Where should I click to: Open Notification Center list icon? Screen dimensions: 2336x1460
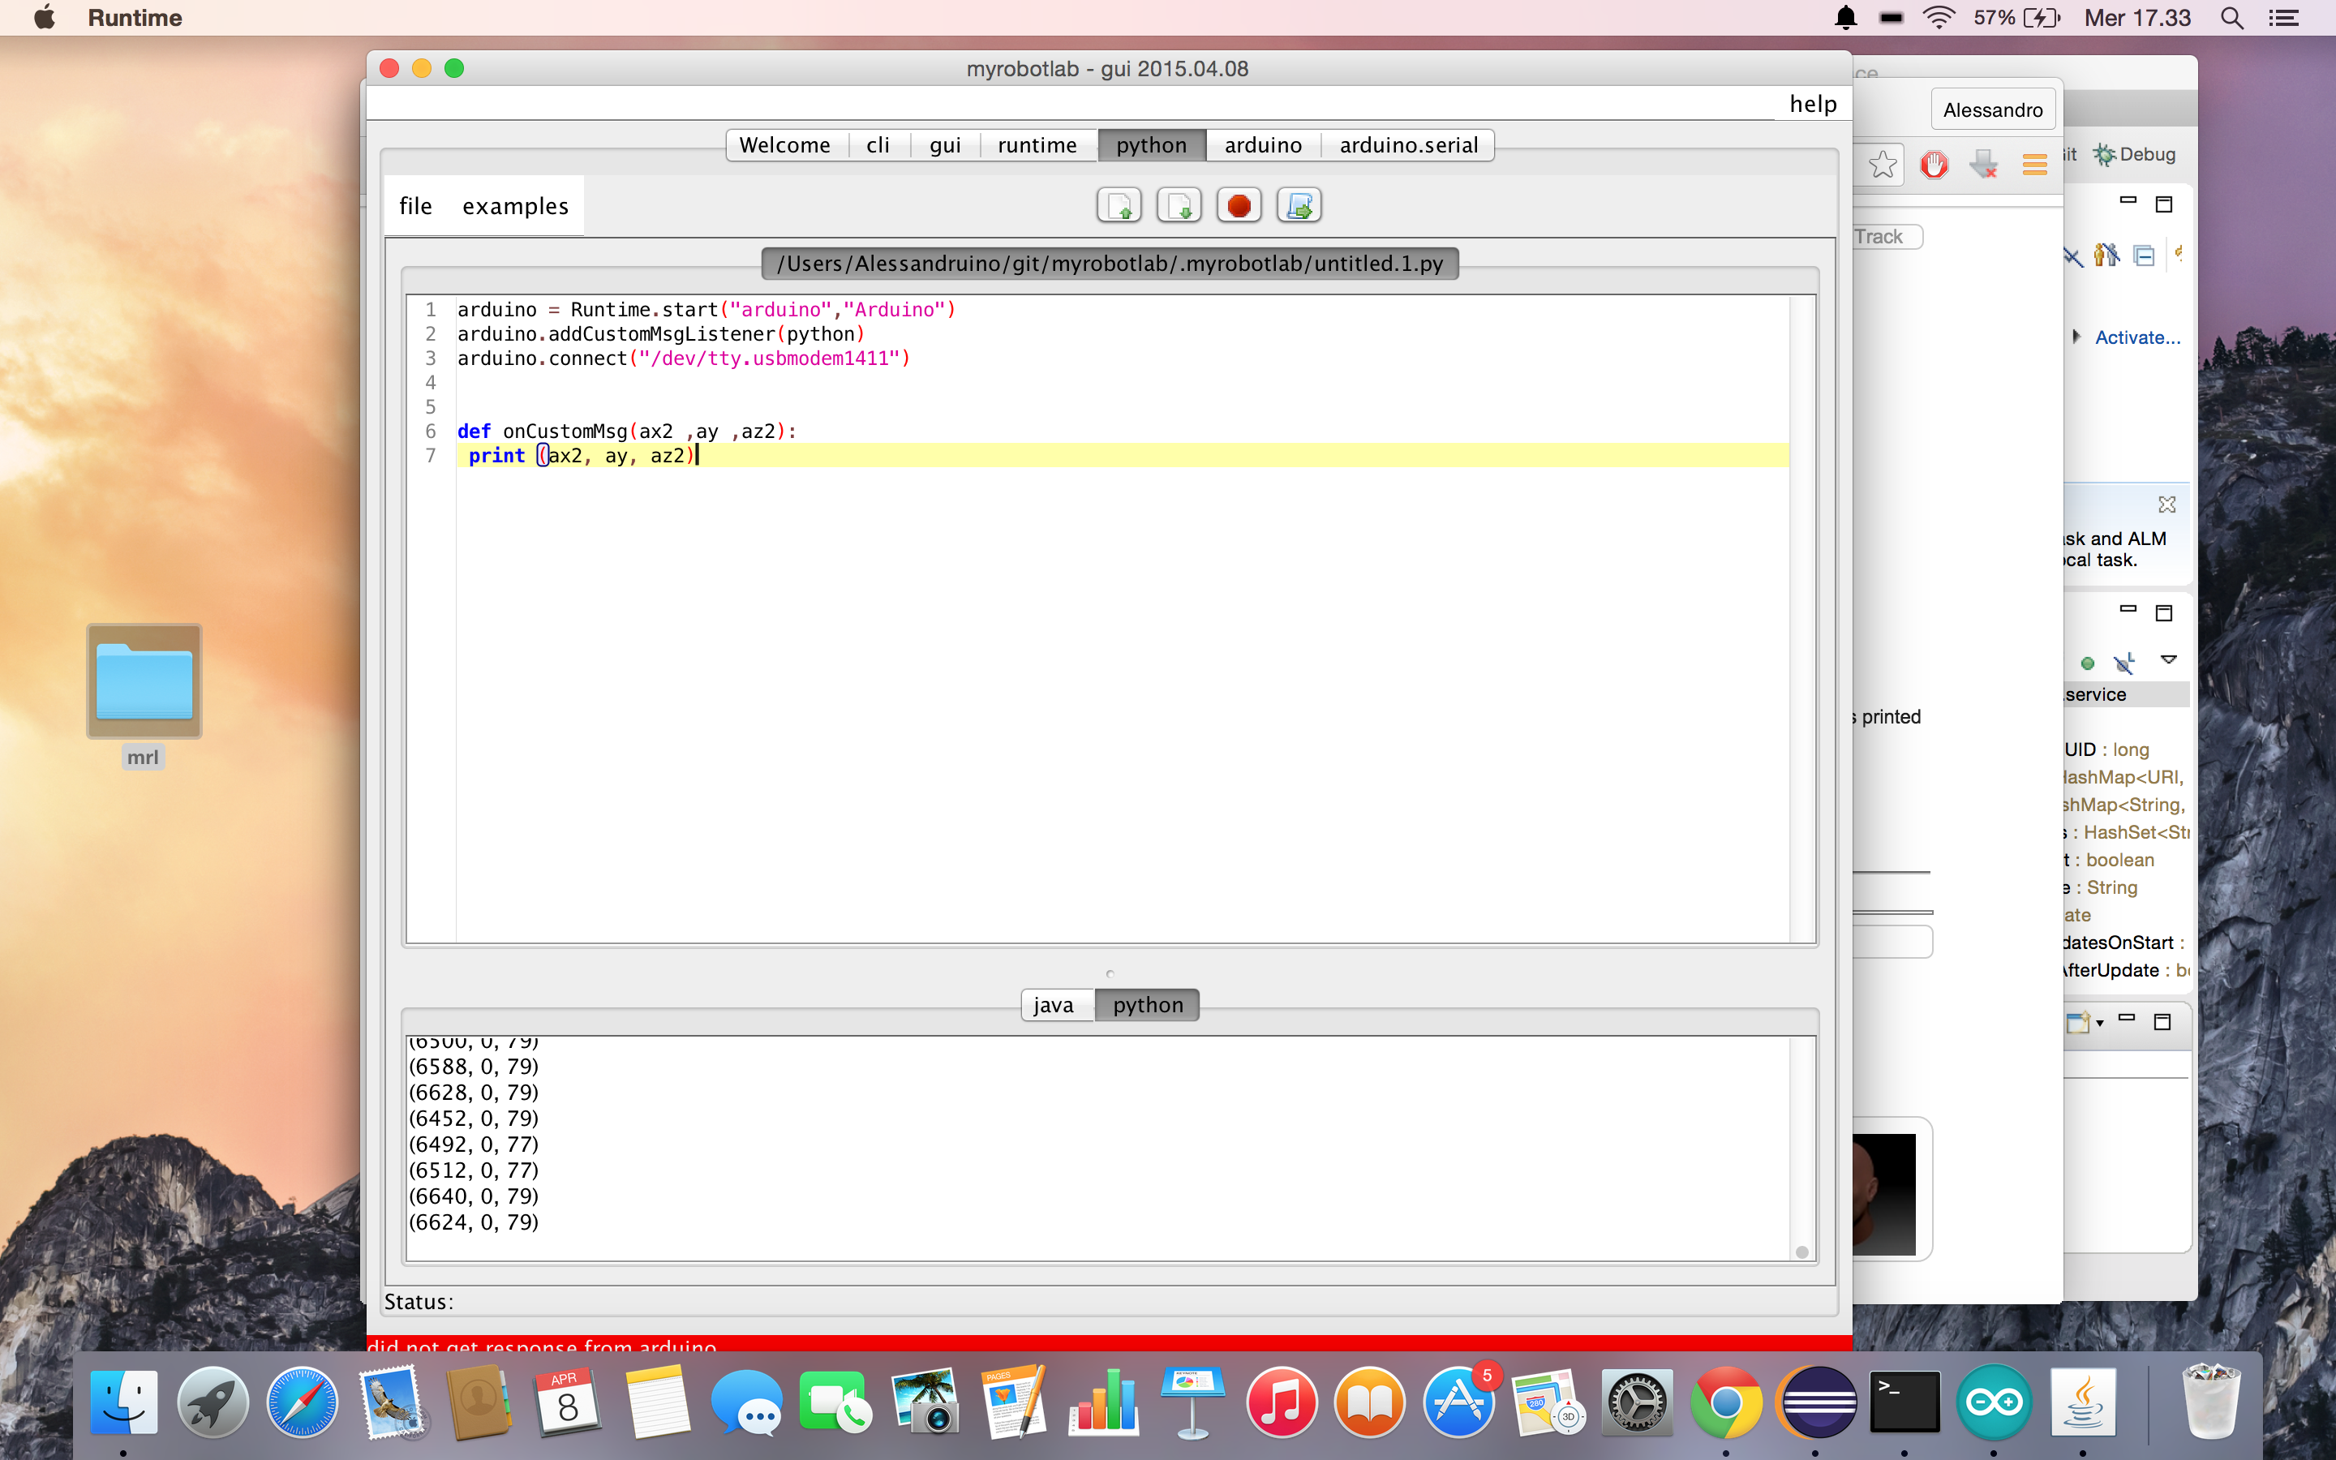point(2284,17)
